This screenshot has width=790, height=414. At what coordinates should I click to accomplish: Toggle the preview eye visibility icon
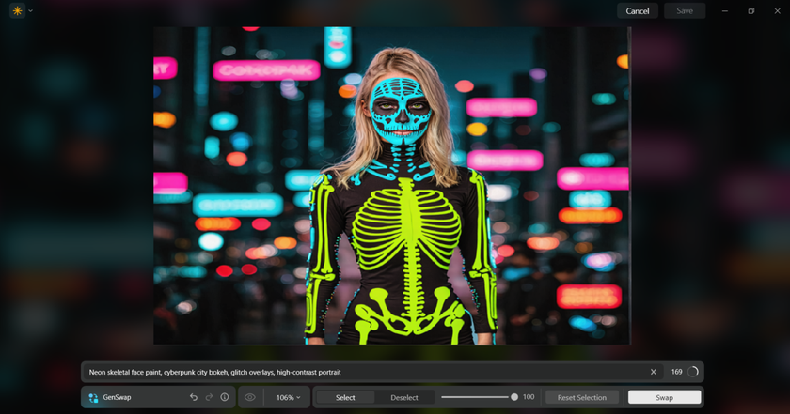pos(250,397)
